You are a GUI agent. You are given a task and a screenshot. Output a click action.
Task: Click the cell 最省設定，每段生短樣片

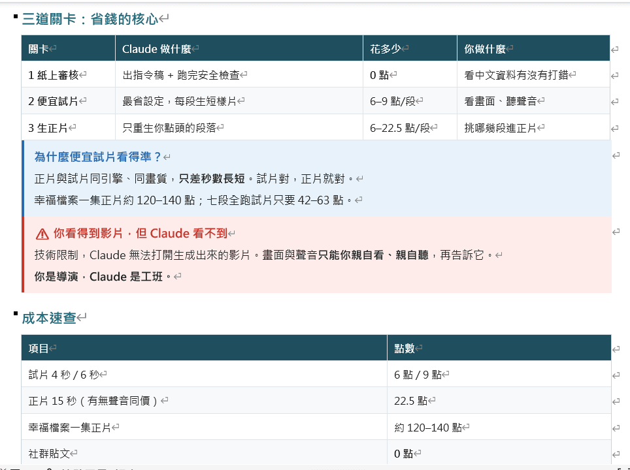pos(239,101)
